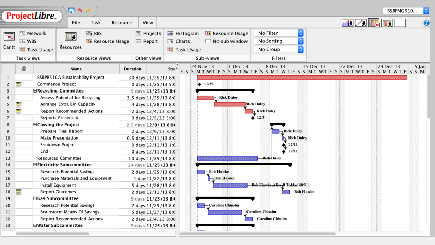Screen dimensions: 435x245
Task: Open the No Sorting dropdown
Action: pos(278,41)
